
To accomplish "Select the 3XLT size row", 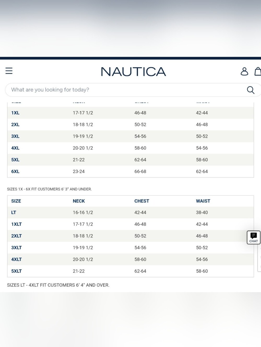I will (130, 248).
